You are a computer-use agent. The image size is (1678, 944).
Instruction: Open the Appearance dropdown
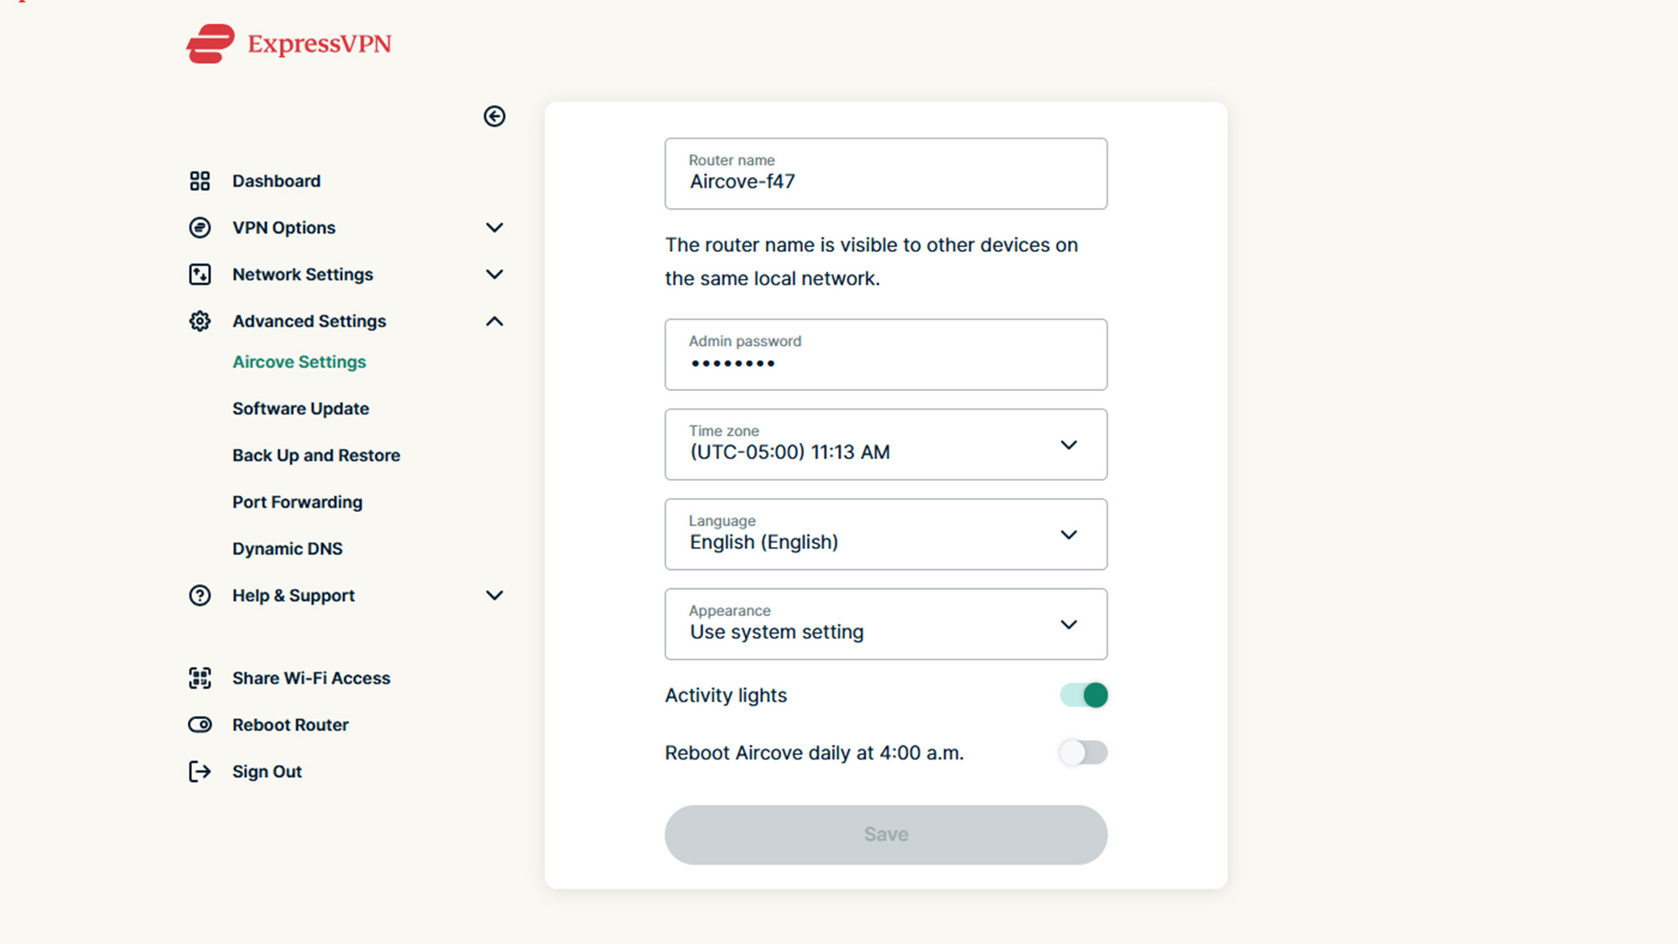click(x=885, y=624)
